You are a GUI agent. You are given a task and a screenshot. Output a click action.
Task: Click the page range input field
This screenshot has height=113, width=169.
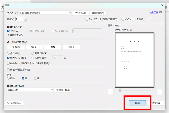click(87, 31)
